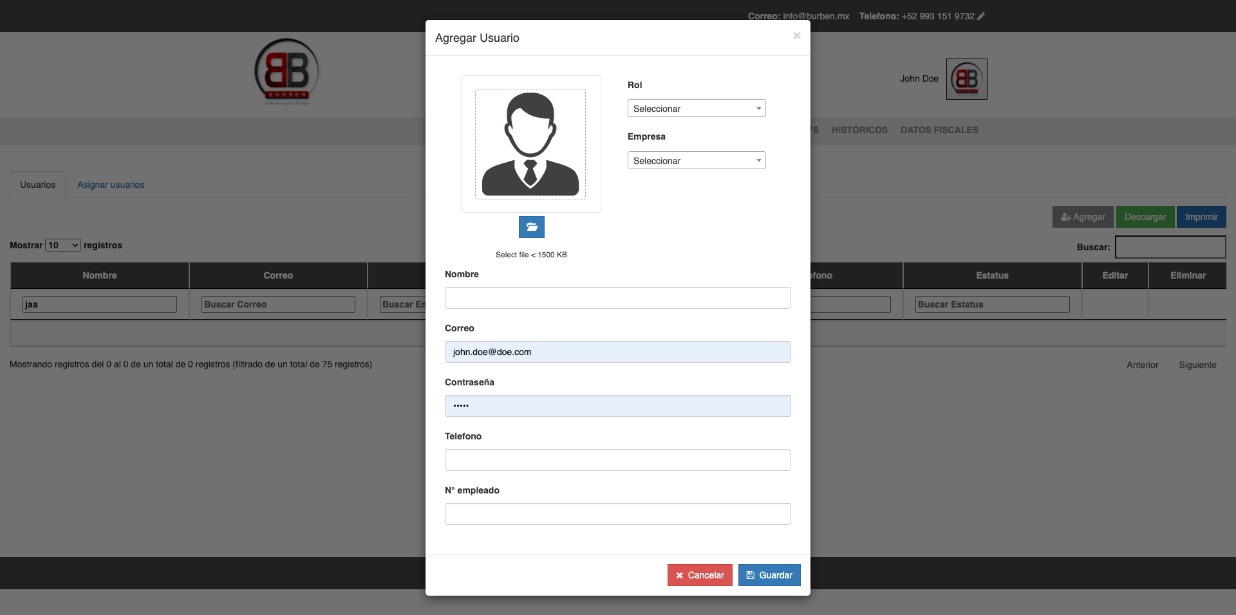Select the Usuarios tab
Image resolution: width=1236 pixels, height=615 pixels.
(x=37, y=185)
